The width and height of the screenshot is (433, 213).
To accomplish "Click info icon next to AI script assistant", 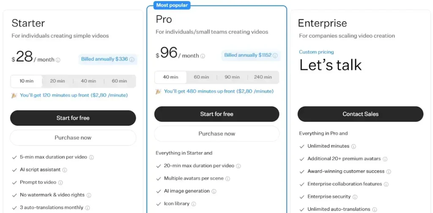I will click(65, 170).
